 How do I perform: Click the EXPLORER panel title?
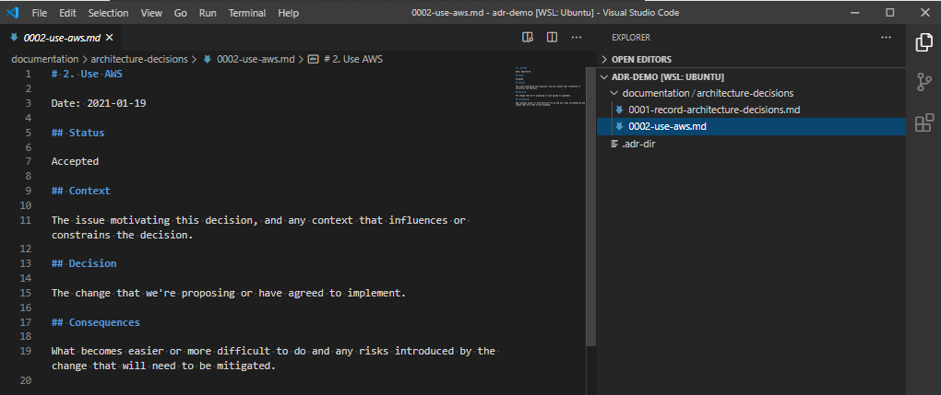631,37
